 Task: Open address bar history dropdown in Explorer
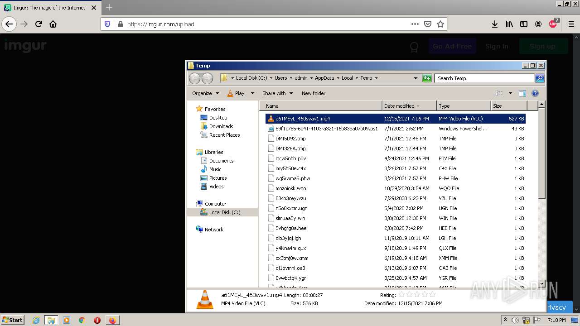[416, 78]
